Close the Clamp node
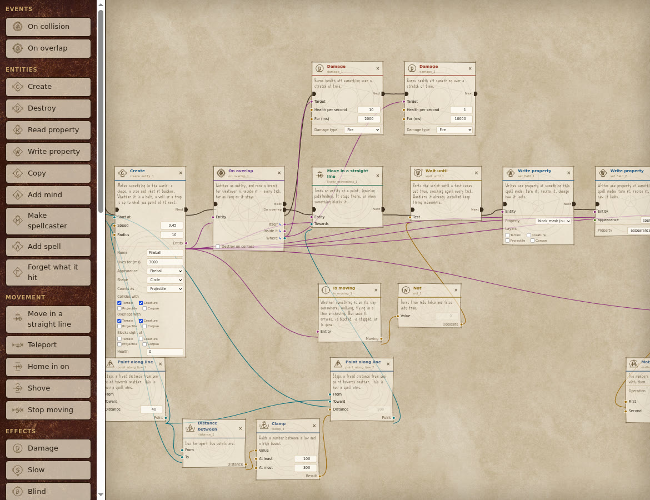The width and height of the screenshot is (650, 500). point(314,426)
